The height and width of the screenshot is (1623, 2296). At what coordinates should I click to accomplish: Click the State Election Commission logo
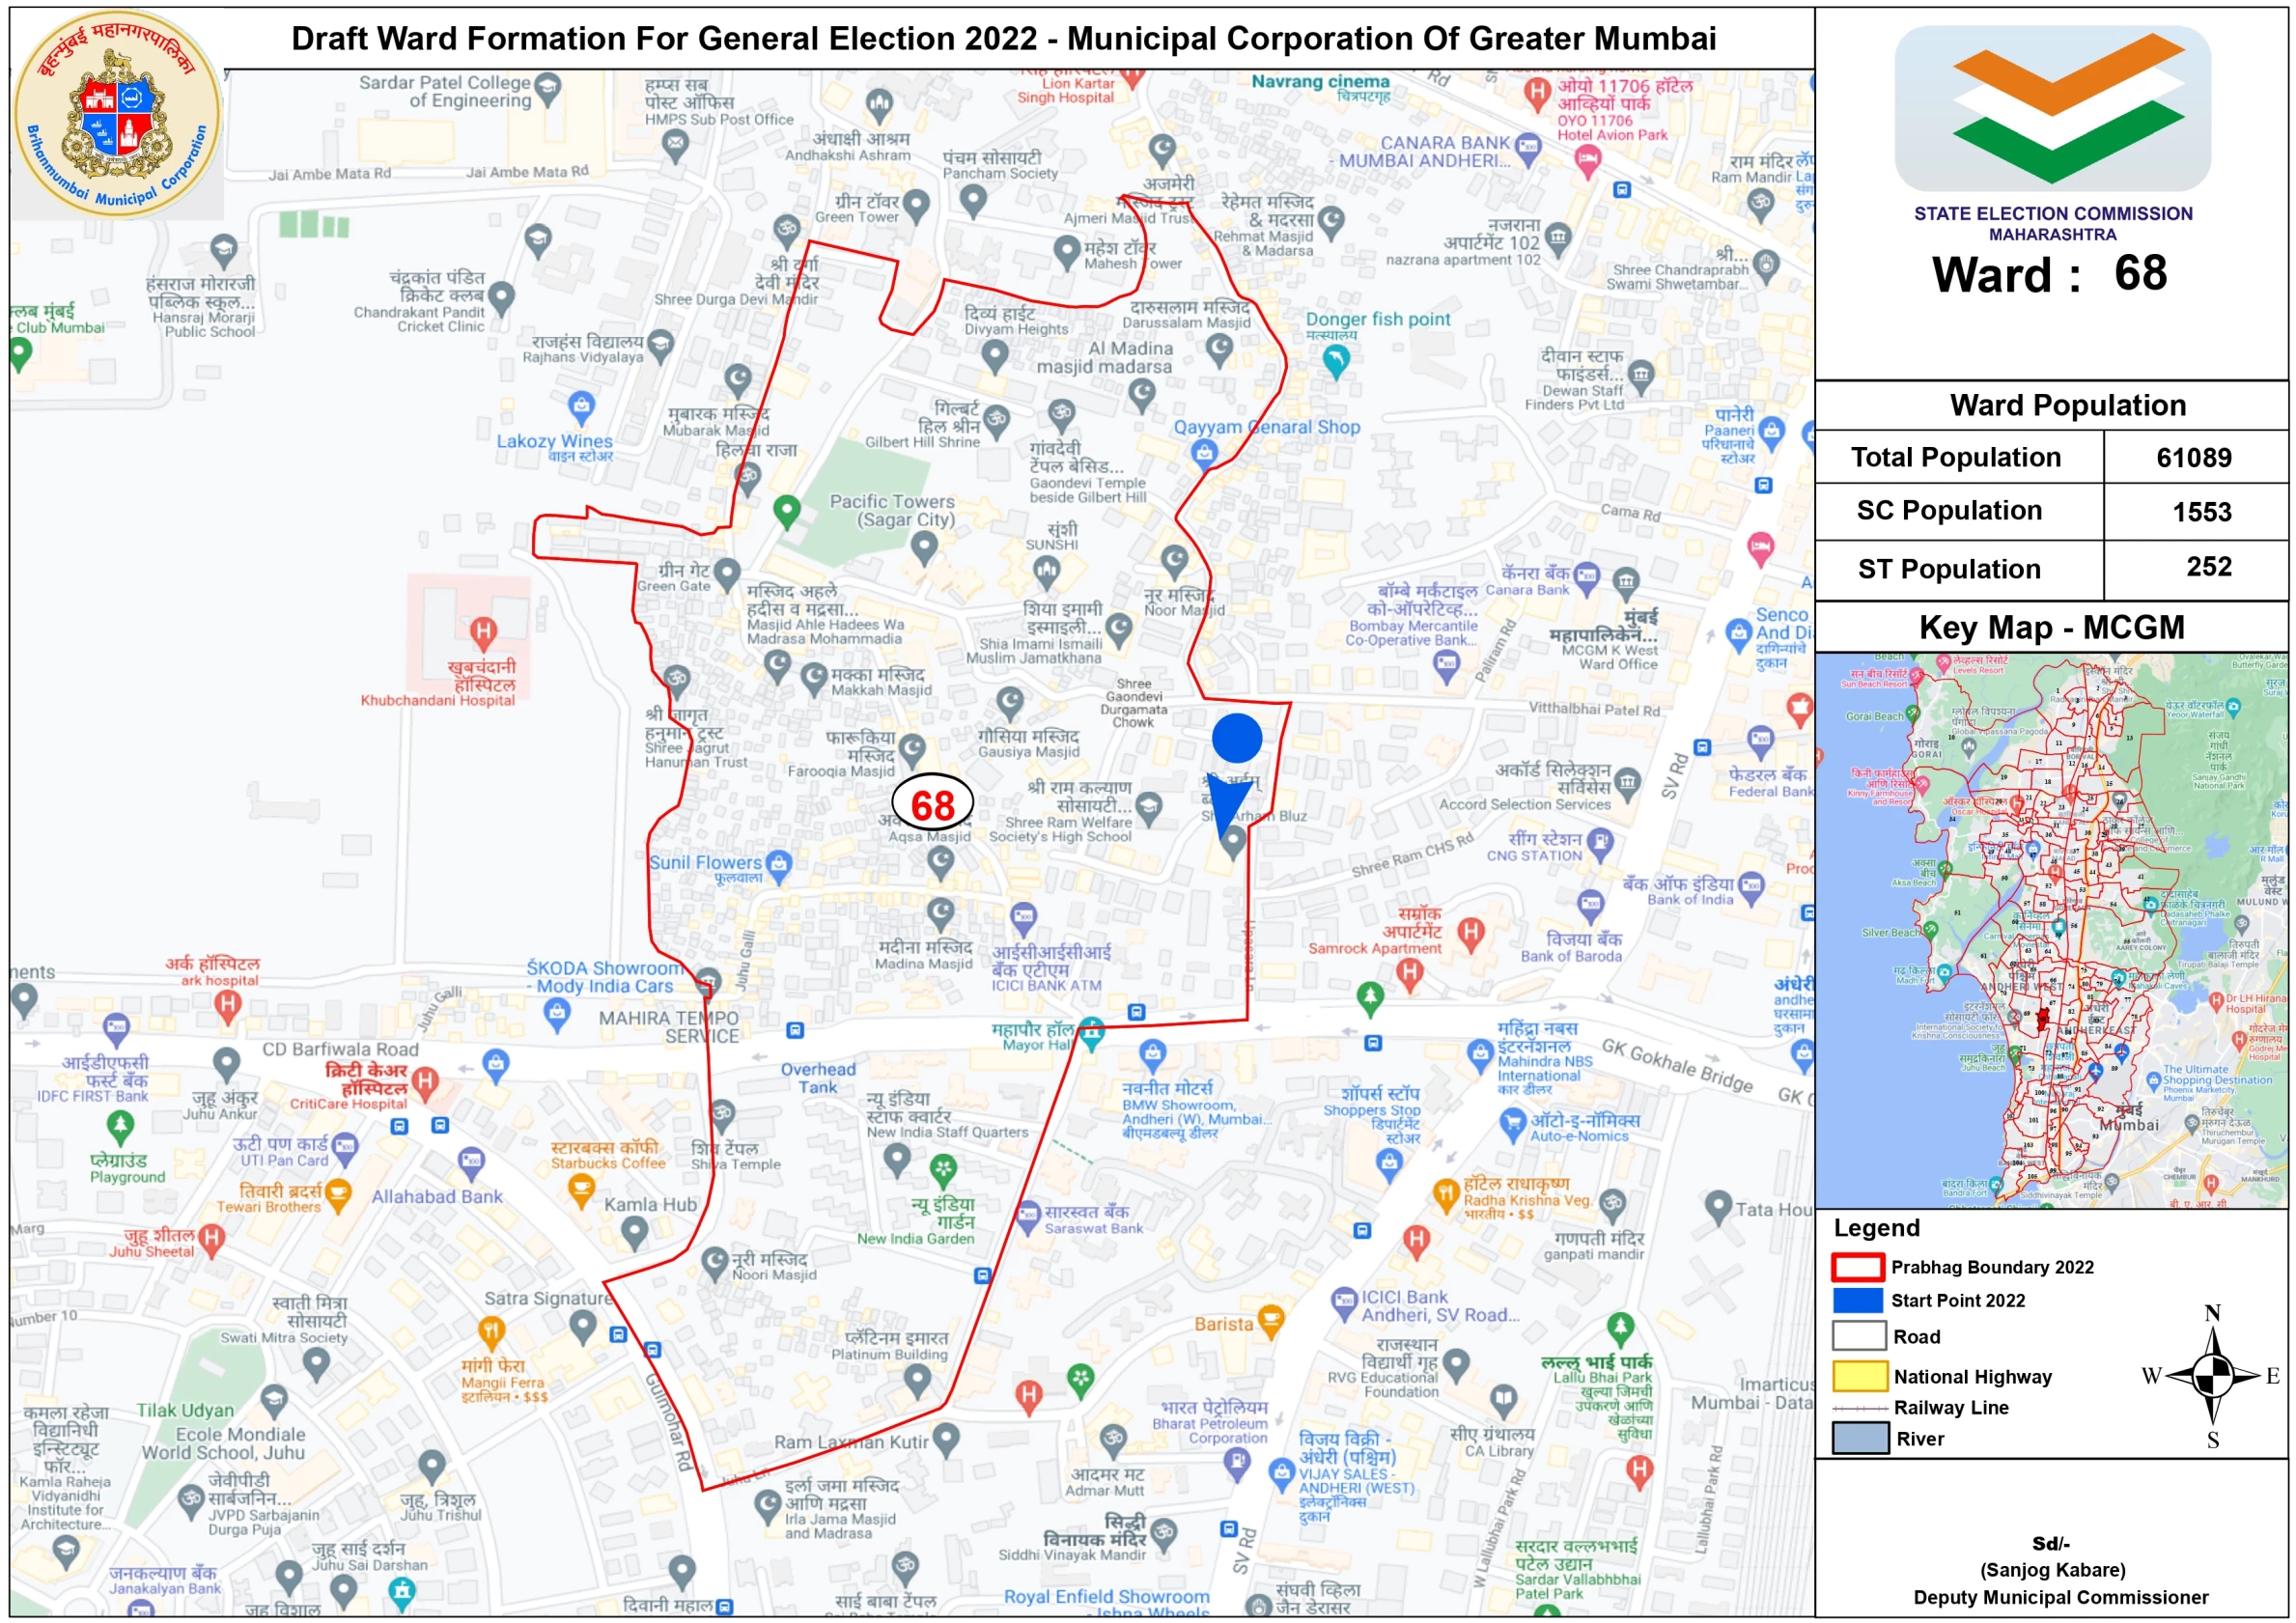2052,108
